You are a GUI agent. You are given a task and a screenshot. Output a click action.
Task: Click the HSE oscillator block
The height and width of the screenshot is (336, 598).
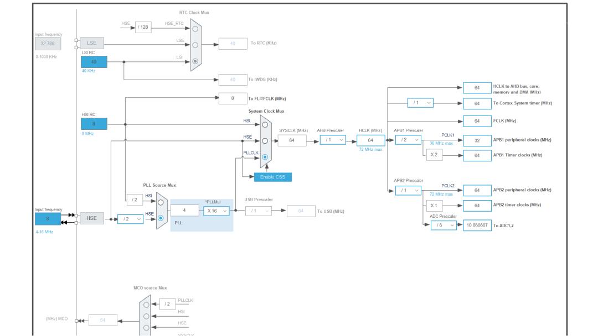click(x=91, y=218)
